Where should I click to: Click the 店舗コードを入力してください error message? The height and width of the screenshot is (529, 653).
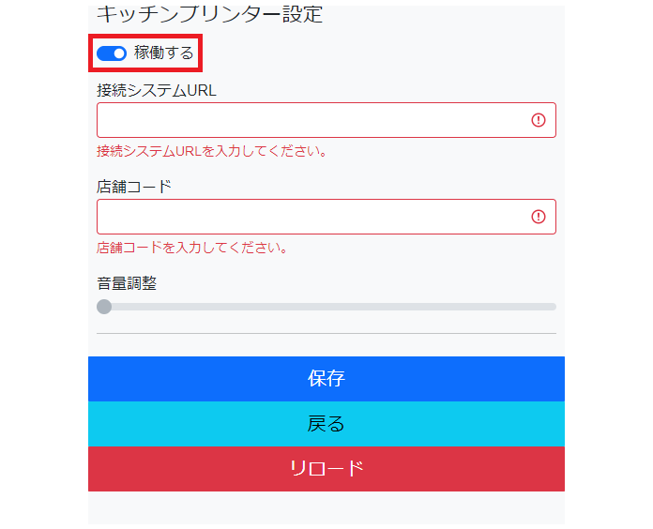point(191,249)
